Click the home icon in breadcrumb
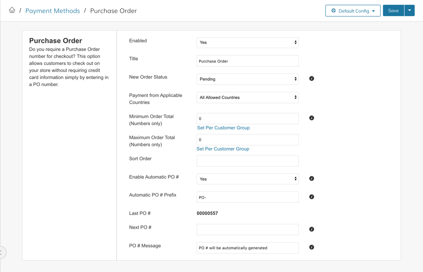Screen dimensions: 423x272 pos(12,11)
